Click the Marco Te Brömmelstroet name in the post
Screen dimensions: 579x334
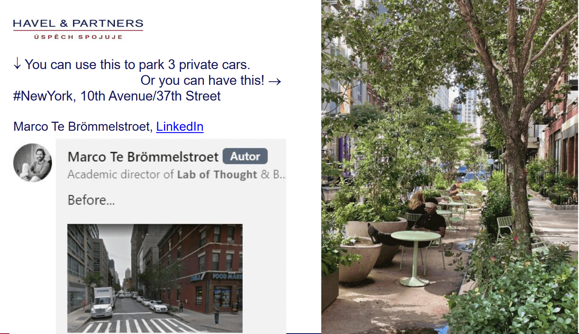(143, 157)
